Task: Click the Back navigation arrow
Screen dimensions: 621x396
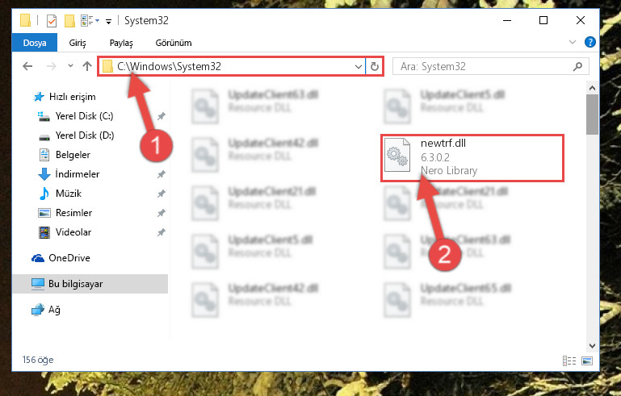Action: pyautogui.click(x=27, y=66)
